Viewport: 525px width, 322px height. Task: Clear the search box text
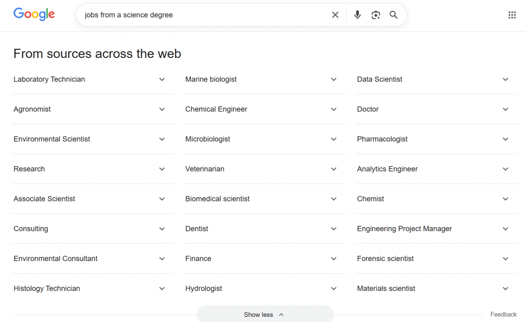pyautogui.click(x=335, y=15)
